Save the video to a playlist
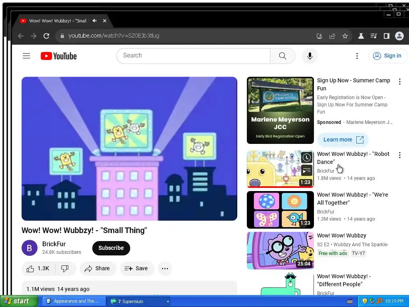The height and width of the screenshot is (307, 409). [x=137, y=268]
